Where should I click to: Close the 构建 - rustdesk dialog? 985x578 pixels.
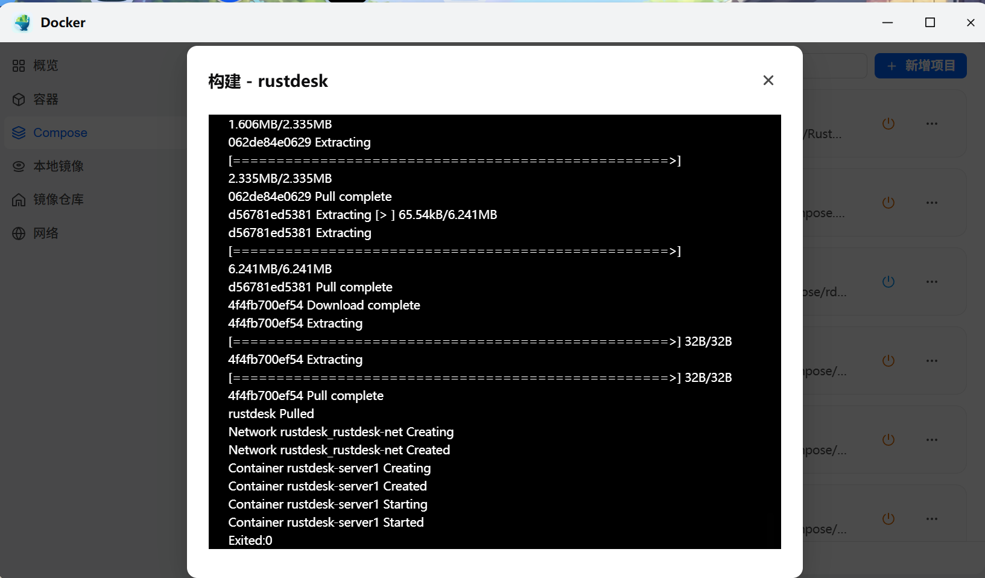click(x=768, y=80)
